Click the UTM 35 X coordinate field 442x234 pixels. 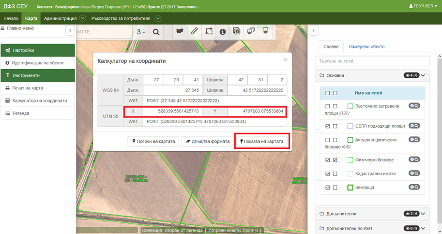pos(173,111)
